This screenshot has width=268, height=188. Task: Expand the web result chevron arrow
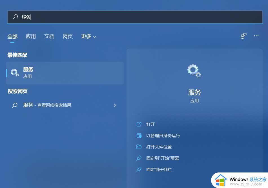point(115,105)
